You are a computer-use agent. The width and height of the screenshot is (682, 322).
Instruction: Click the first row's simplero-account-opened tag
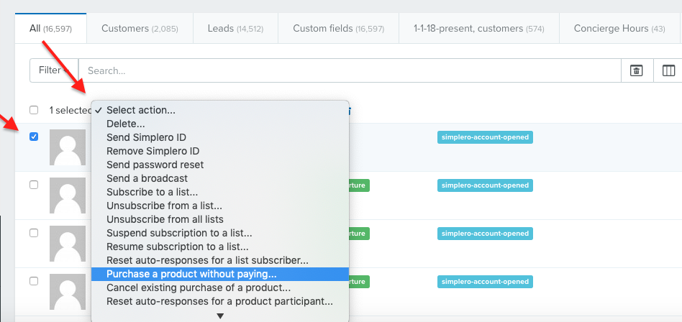(x=484, y=137)
